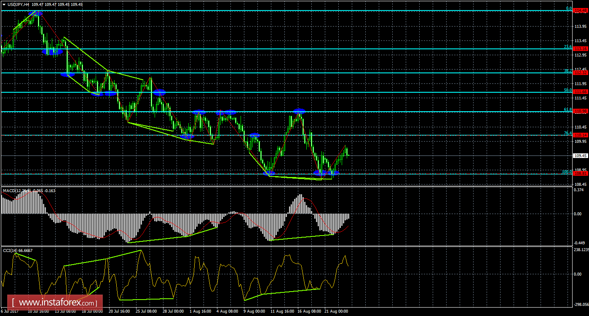Viewport: 589px width, 316px height.
Task: Click the blue ellipse marker near 108.81 support
Action: [x=320, y=173]
